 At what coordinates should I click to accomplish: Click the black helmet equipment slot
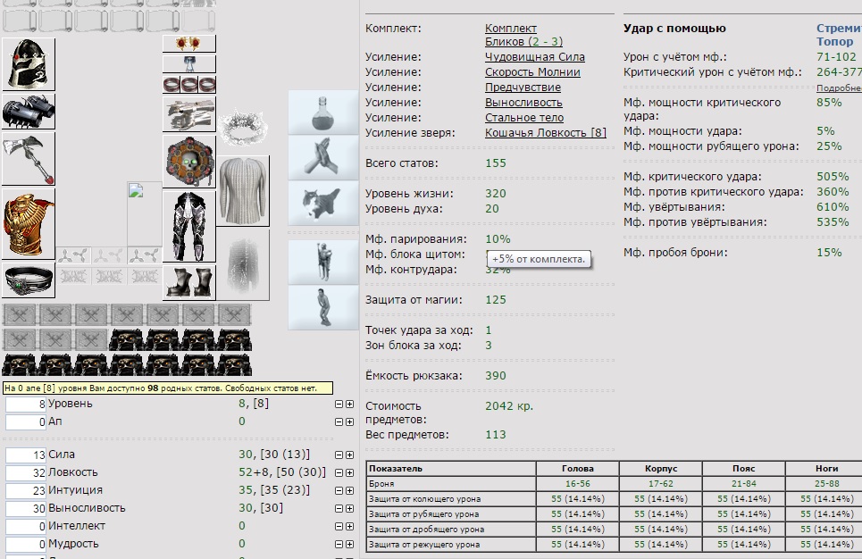pos(29,64)
